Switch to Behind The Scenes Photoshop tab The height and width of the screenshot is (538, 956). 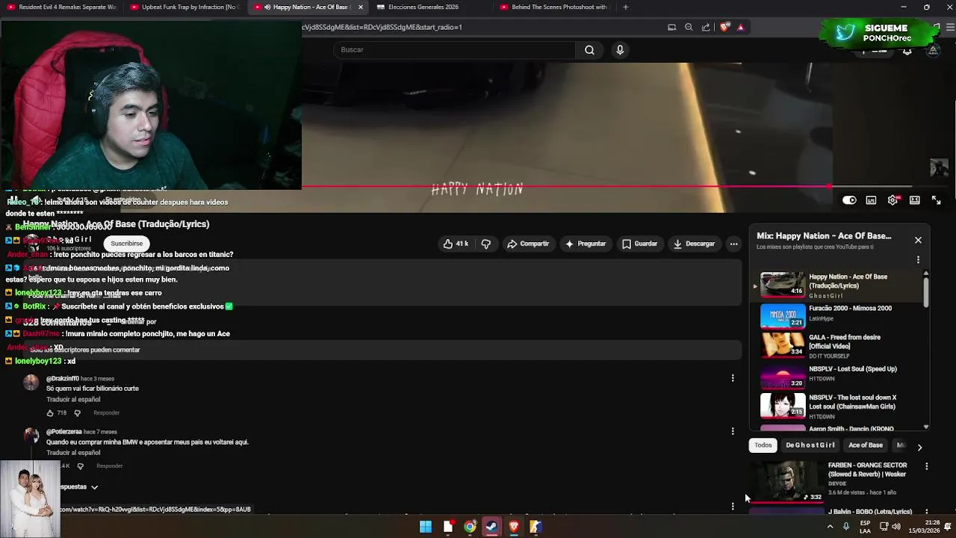point(554,7)
